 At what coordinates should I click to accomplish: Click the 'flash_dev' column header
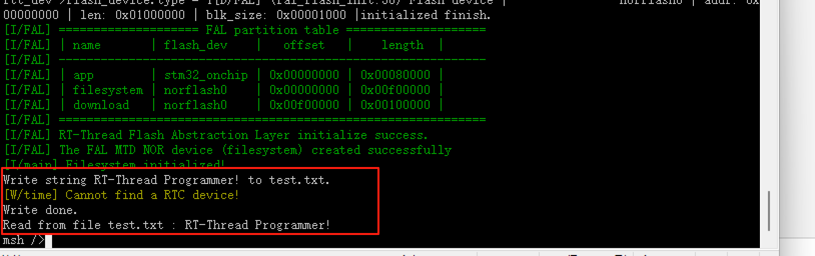click(x=195, y=45)
